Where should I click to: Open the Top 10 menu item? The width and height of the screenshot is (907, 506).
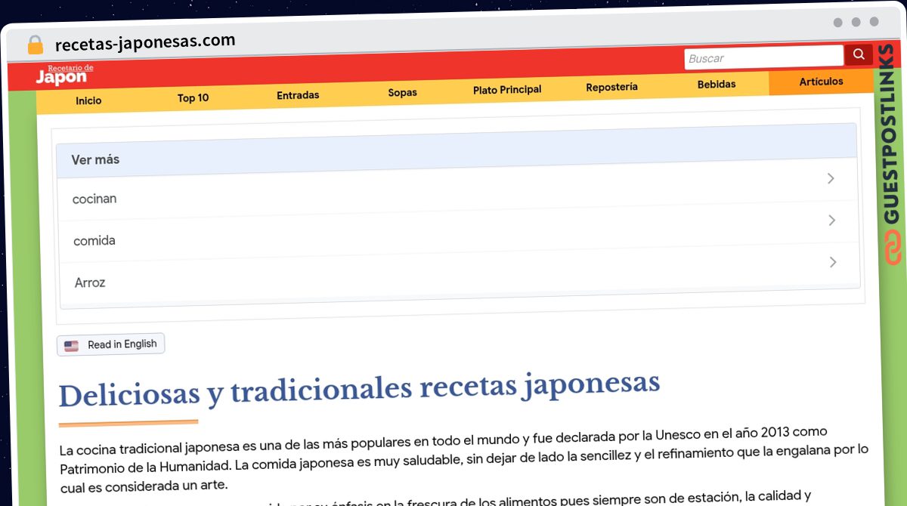click(193, 98)
